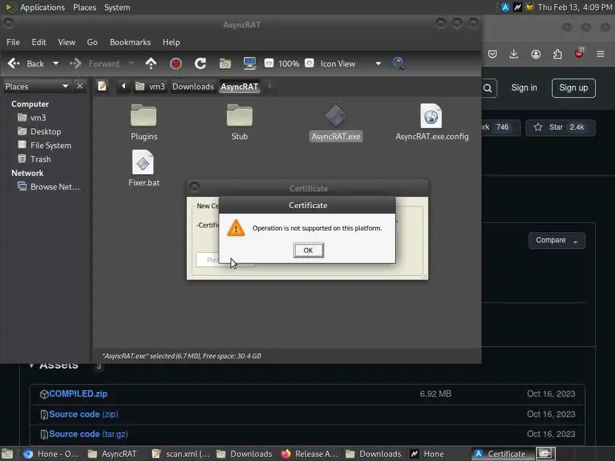Open the Places sidebar type dropdown
The width and height of the screenshot is (615, 461).
(37, 86)
